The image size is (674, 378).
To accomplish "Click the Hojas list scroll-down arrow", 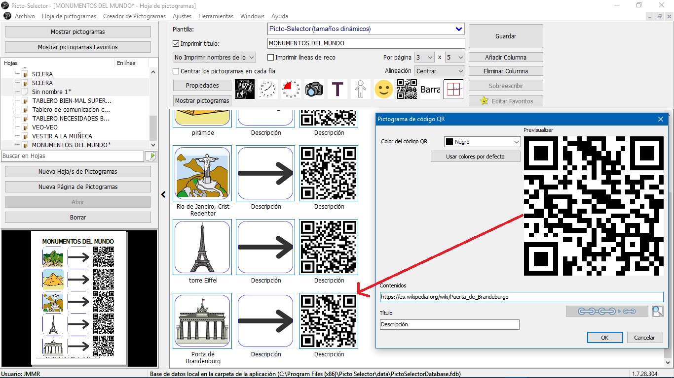I will point(153,145).
